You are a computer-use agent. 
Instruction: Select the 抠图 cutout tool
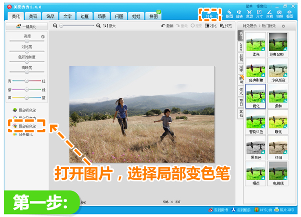point(229,14)
